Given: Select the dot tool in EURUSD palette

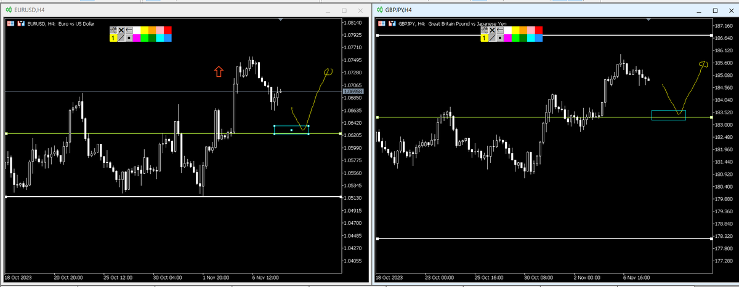Looking at the screenshot, I should (x=129, y=38).
